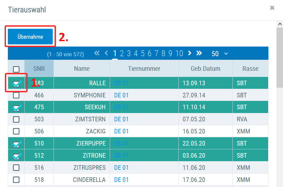This screenshot has height=187, width=283.
Task: Open the page size dropdown showing 50
Action: point(219,54)
